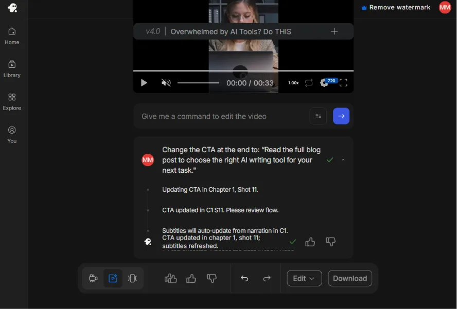Open video quality settings gear

324,83
